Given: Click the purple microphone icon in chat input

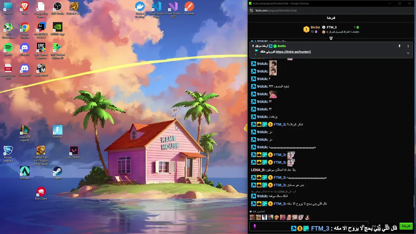Looking at the screenshot, I should coord(255,226).
